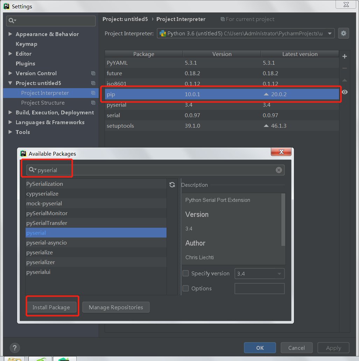Click the copy icon beside Project Interpreter
Viewport: 359px width, 361px height.
(93, 93)
